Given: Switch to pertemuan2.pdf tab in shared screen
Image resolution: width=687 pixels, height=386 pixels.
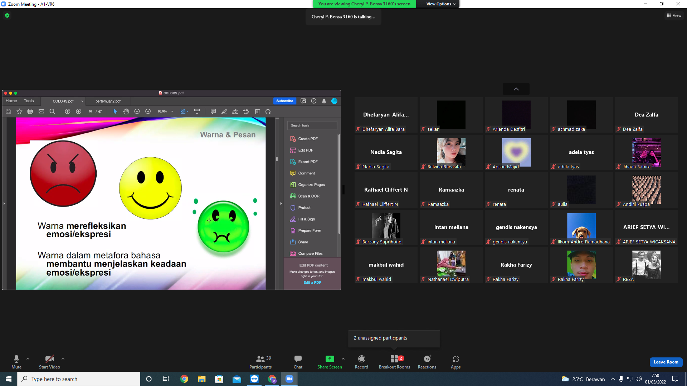Looking at the screenshot, I should tap(108, 101).
